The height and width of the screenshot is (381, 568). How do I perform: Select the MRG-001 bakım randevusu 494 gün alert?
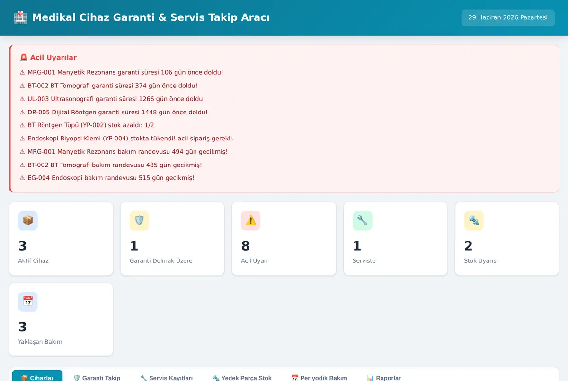[124, 152]
